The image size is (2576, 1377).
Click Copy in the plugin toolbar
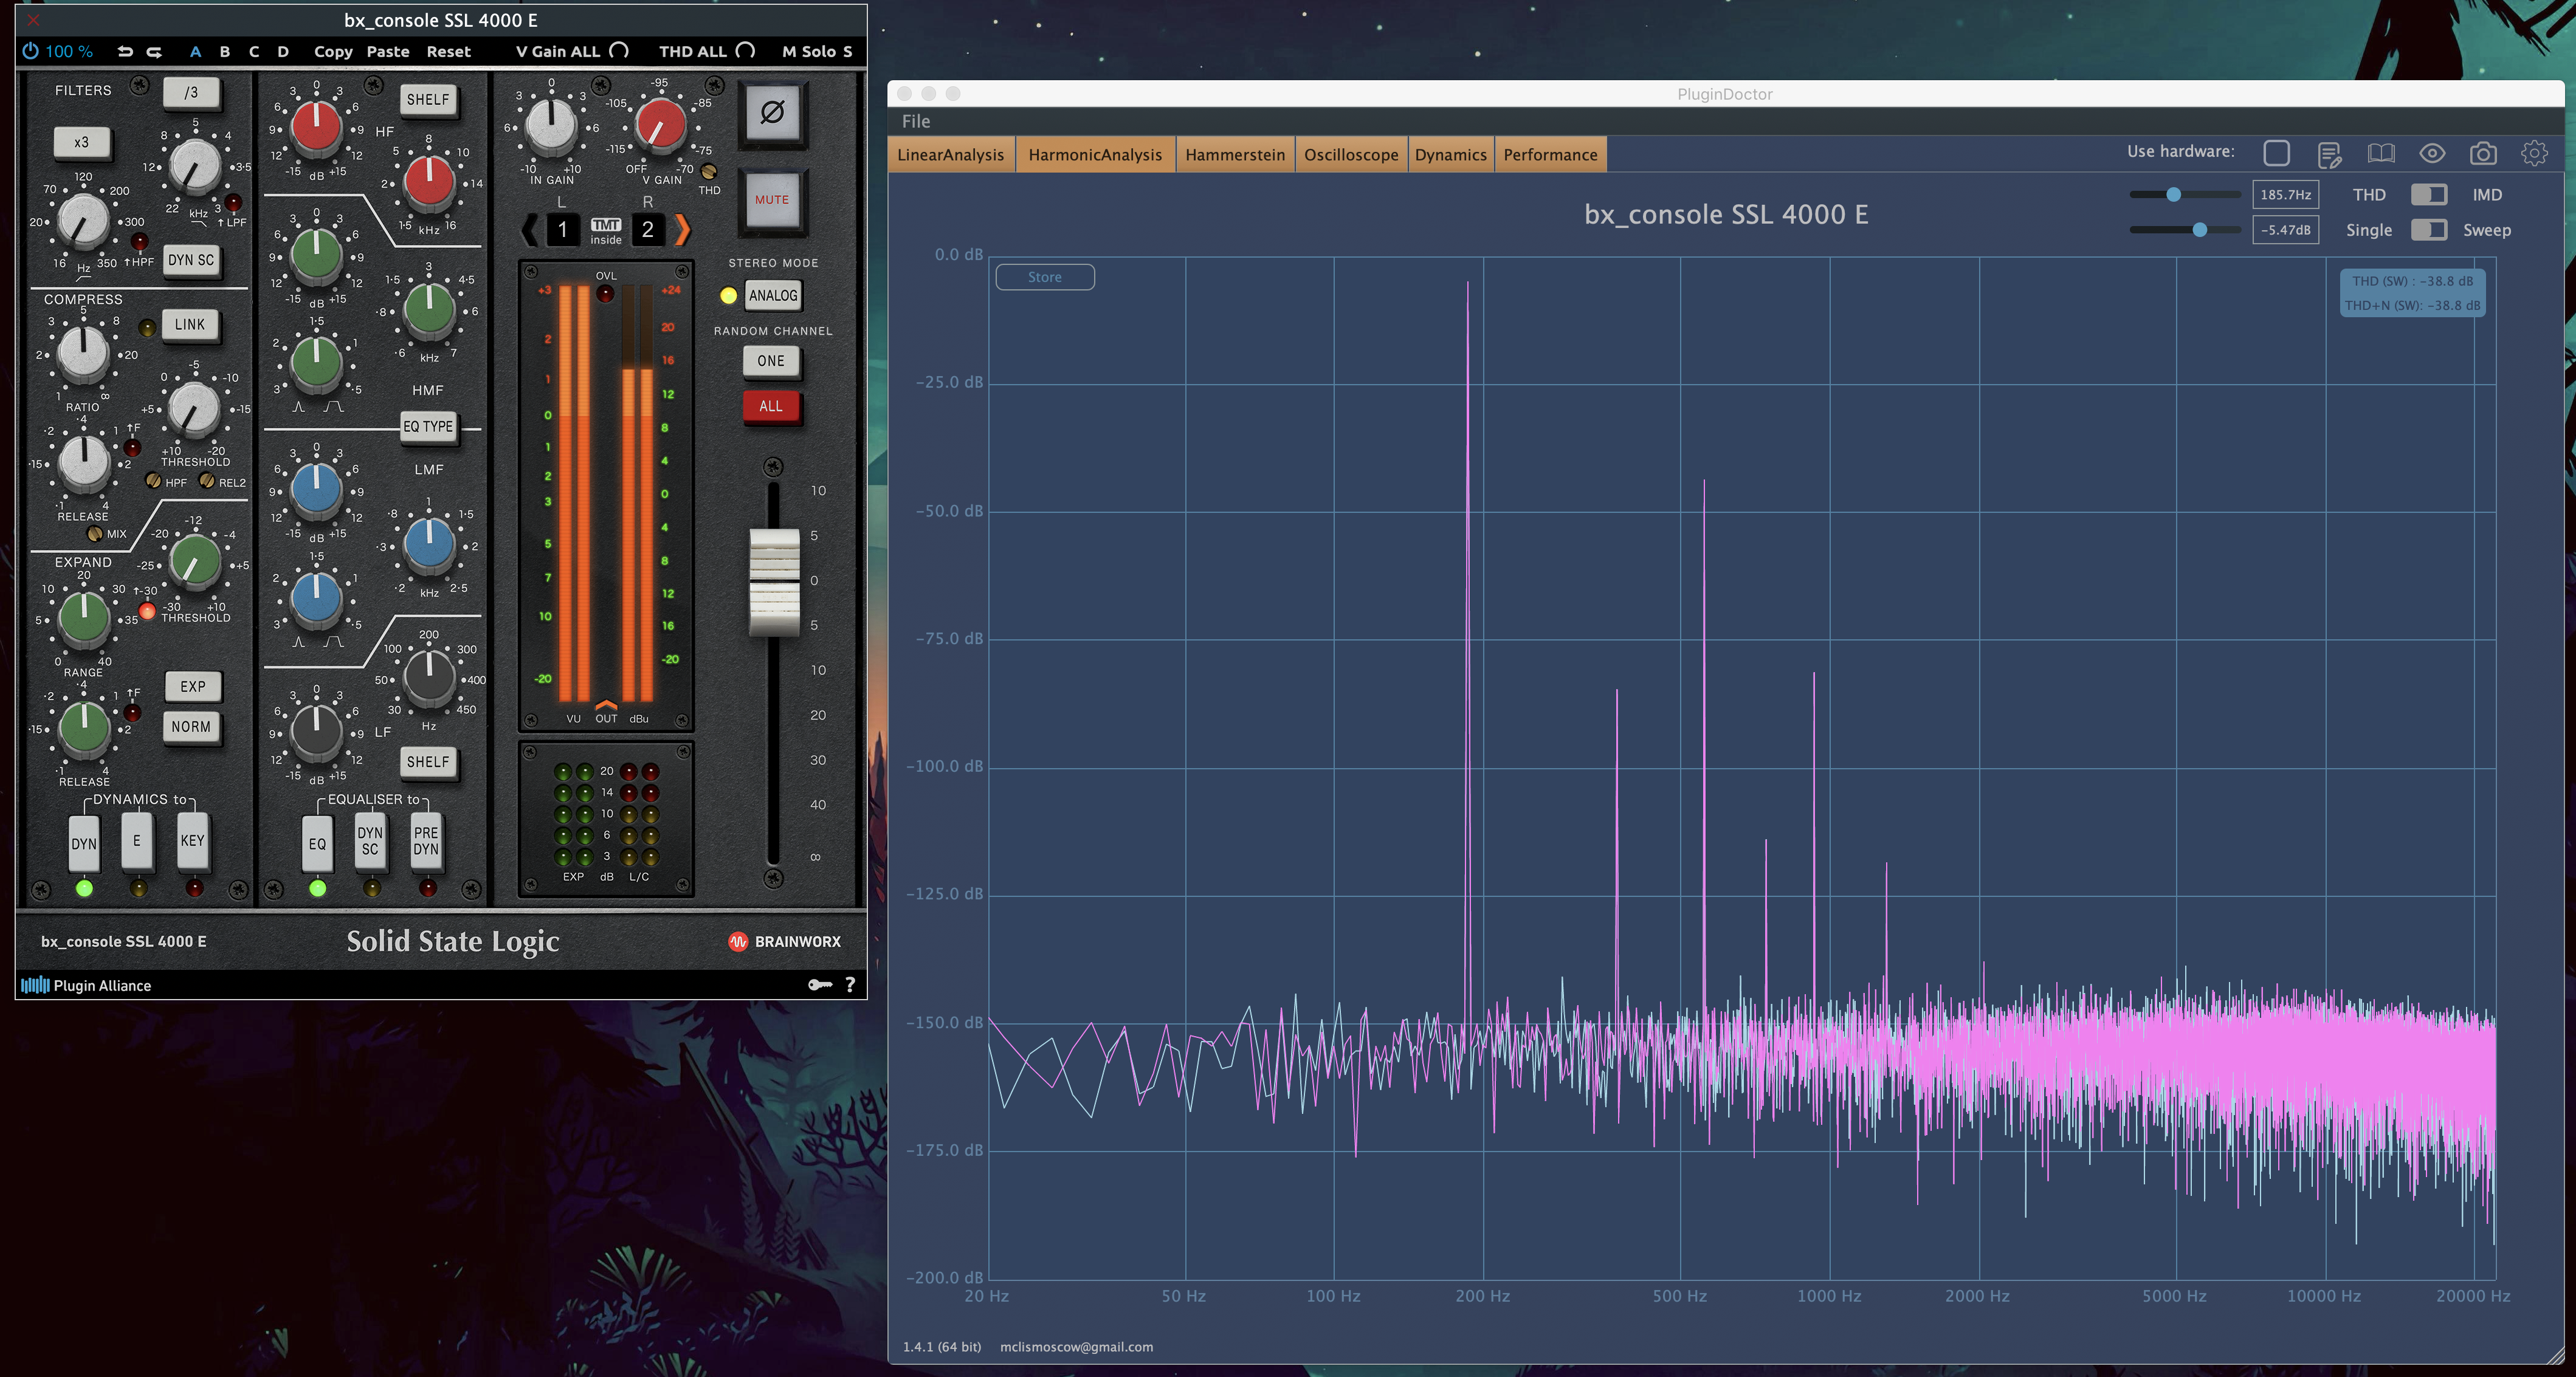[333, 51]
